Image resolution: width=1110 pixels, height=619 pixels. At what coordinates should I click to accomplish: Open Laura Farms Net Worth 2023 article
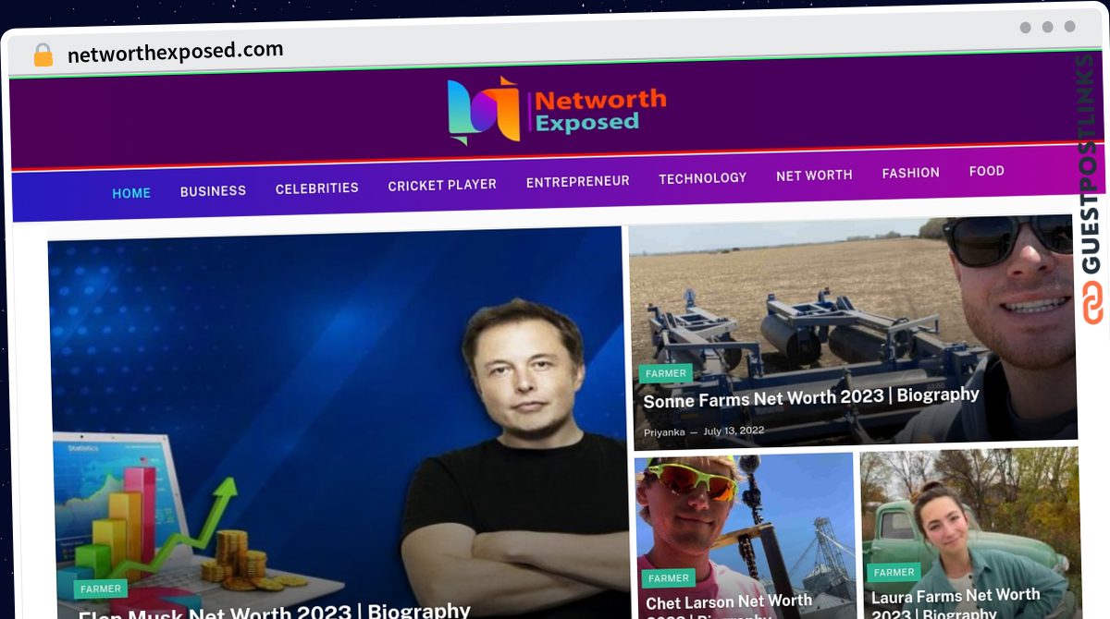click(x=956, y=604)
